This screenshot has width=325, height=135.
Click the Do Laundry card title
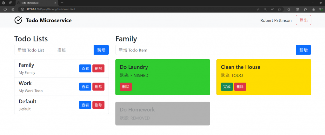click(134, 67)
